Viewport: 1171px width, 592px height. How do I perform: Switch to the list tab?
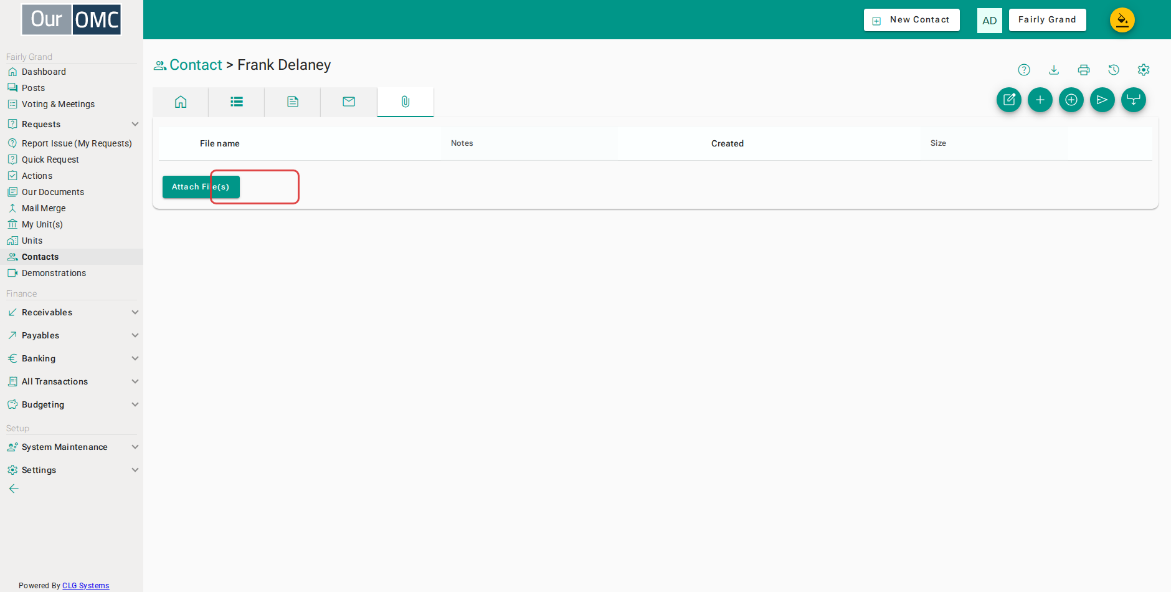coord(237,102)
